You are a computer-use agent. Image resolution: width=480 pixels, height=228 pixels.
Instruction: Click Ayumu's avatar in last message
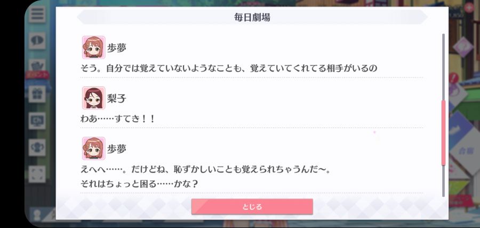[94, 148]
